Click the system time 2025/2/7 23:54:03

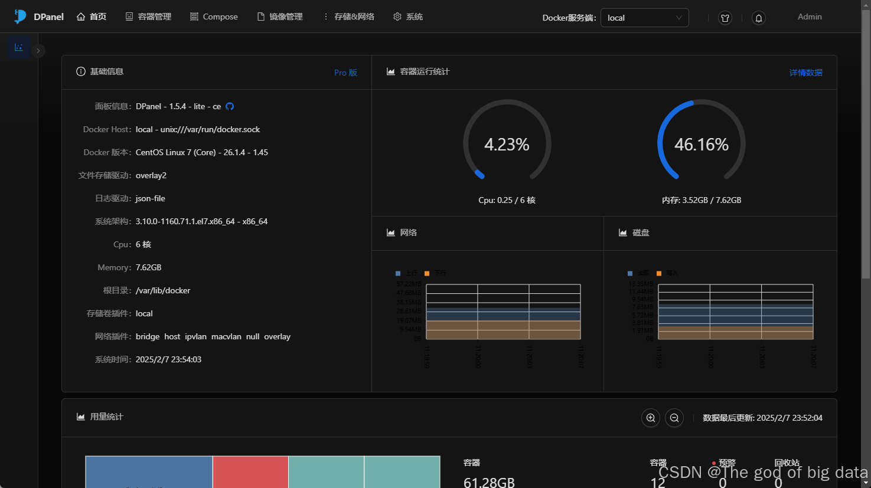(x=168, y=359)
